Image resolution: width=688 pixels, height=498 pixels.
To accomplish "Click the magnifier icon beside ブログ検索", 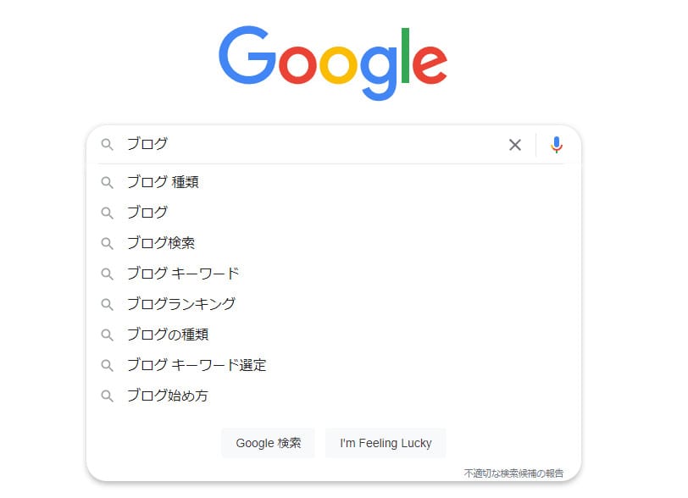I will point(107,244).
